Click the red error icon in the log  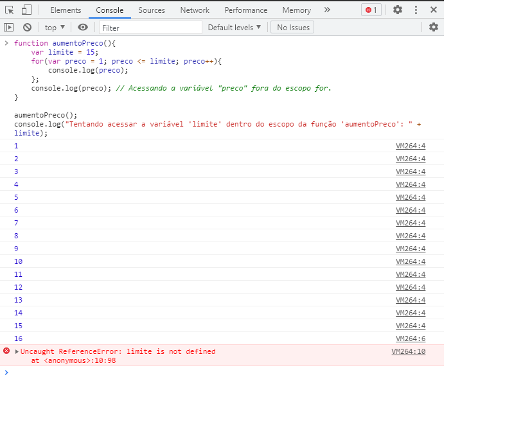tap(6, 351)
